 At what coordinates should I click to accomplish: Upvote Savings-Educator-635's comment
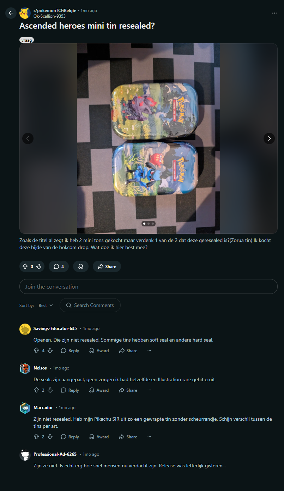coord(36,351)
